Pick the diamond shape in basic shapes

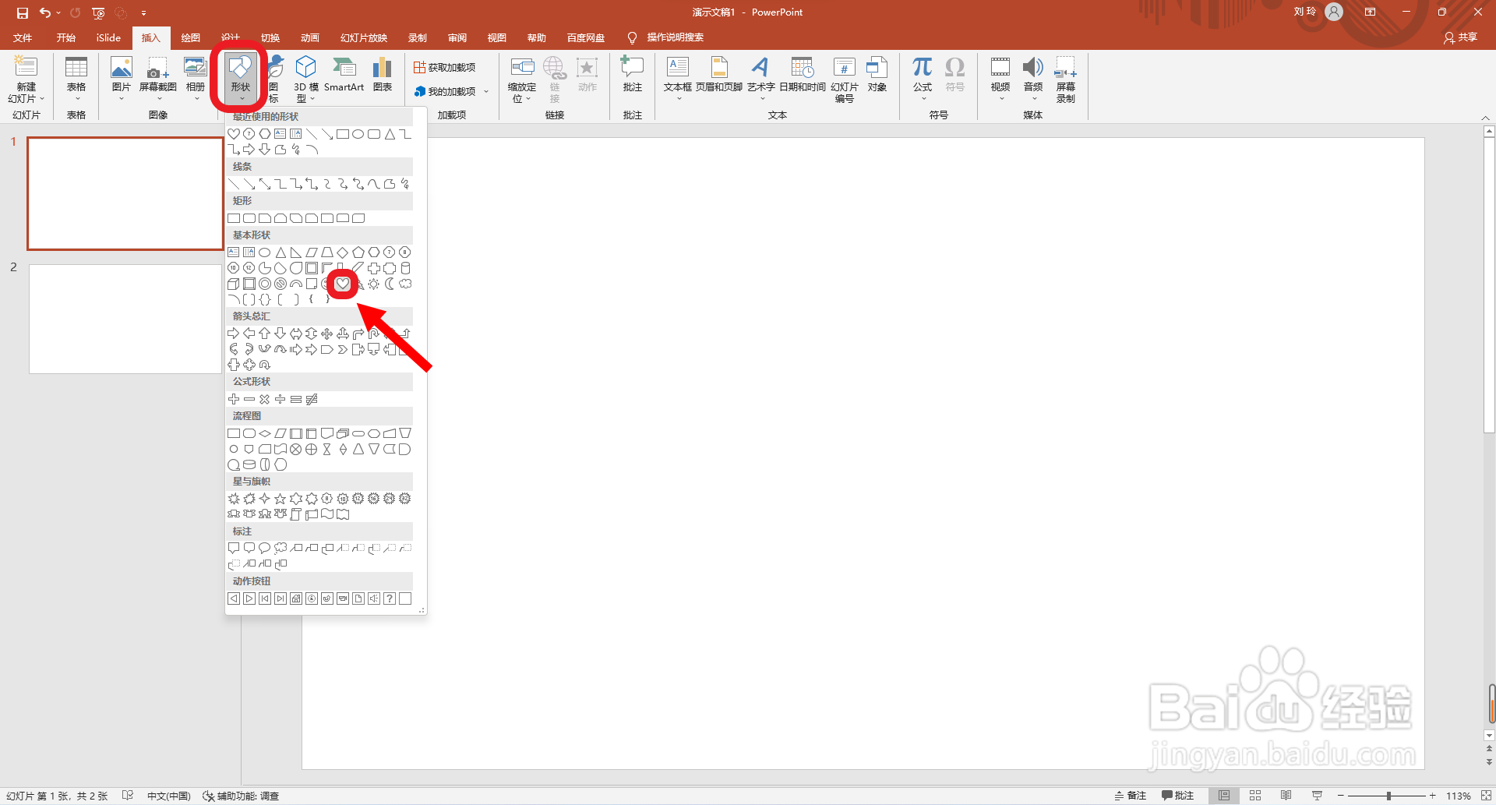click(x=343, y=252)
